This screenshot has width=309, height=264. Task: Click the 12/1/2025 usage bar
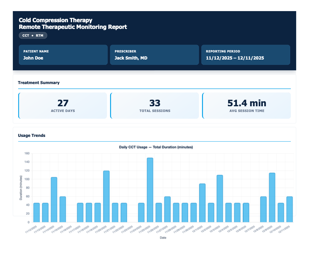(202, 203)
